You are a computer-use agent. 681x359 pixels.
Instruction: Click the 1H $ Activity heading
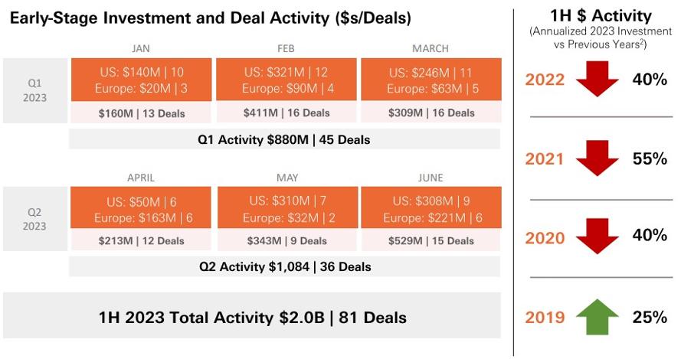[x=601, y=16]
